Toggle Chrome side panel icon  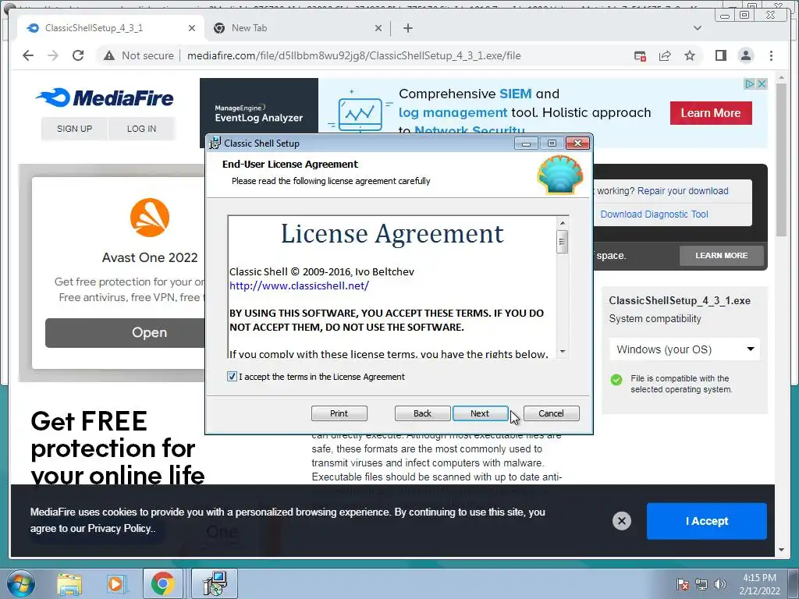(x=720, y=55)
